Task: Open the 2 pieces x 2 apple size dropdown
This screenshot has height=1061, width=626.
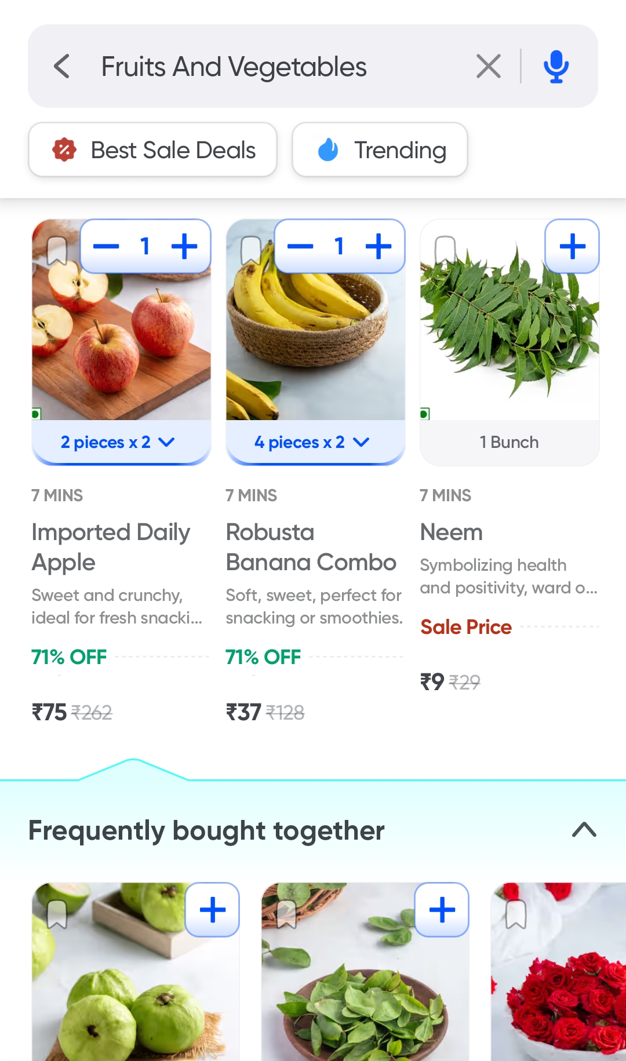Action: [x=118, y=443]
